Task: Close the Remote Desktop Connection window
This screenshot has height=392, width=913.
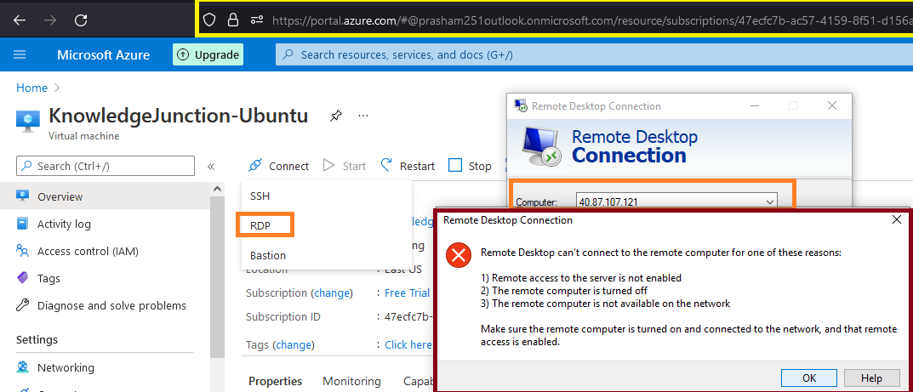Action: point(832,105)
